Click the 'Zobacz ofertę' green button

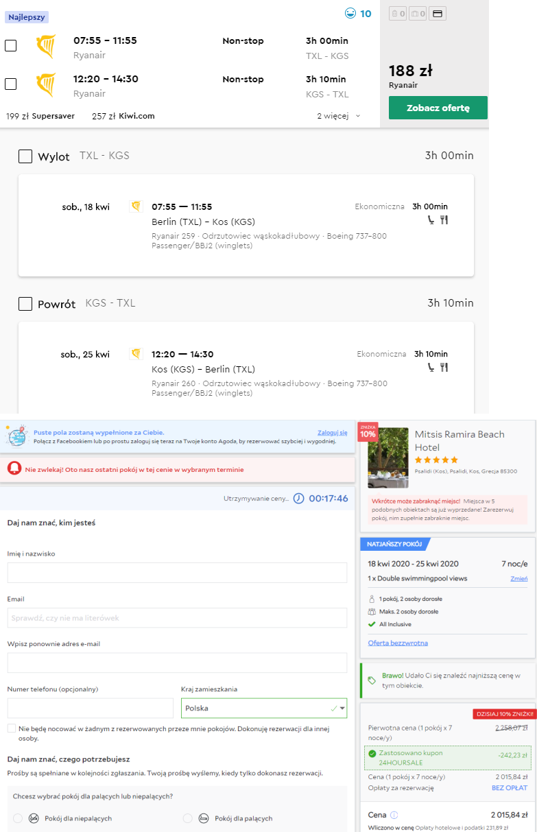(438, 108)
